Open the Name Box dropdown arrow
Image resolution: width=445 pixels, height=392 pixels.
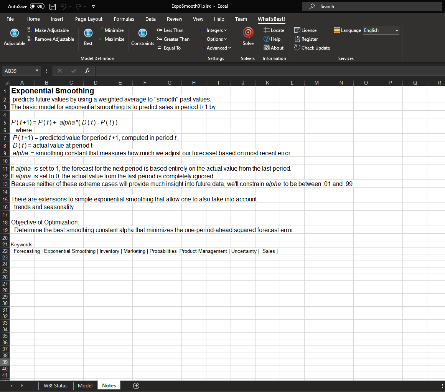(37, 70)
